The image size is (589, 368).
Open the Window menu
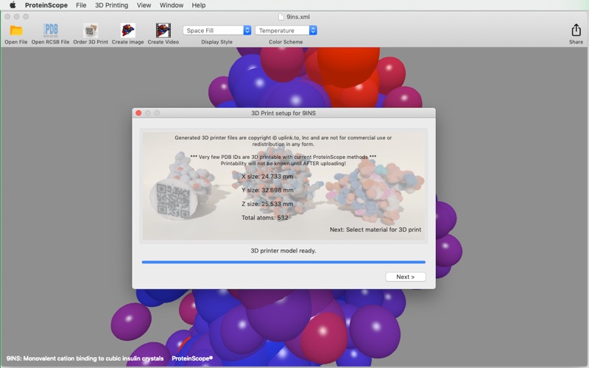(x=172, y=5)
